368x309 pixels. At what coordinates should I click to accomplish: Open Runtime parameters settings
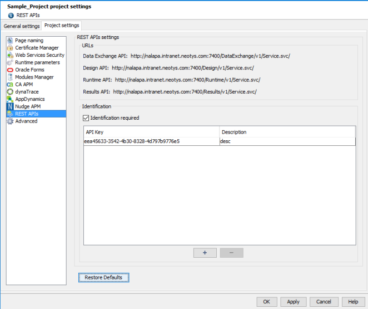[36, 62]
